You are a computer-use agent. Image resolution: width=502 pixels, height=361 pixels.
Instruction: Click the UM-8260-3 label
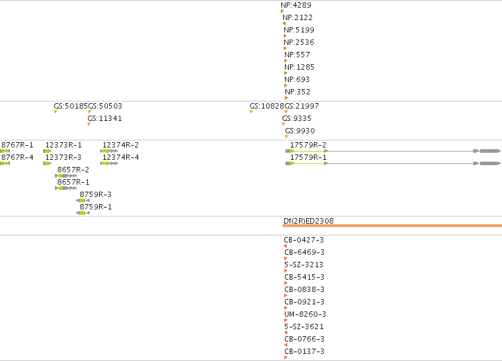click(306, 314)
